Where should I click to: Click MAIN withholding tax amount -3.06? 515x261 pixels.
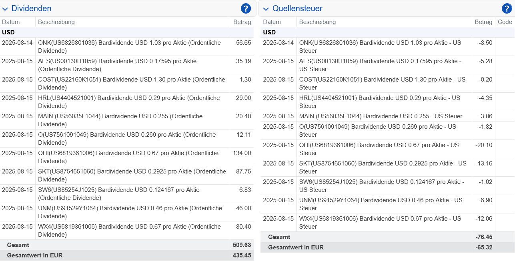coord(485,116)
